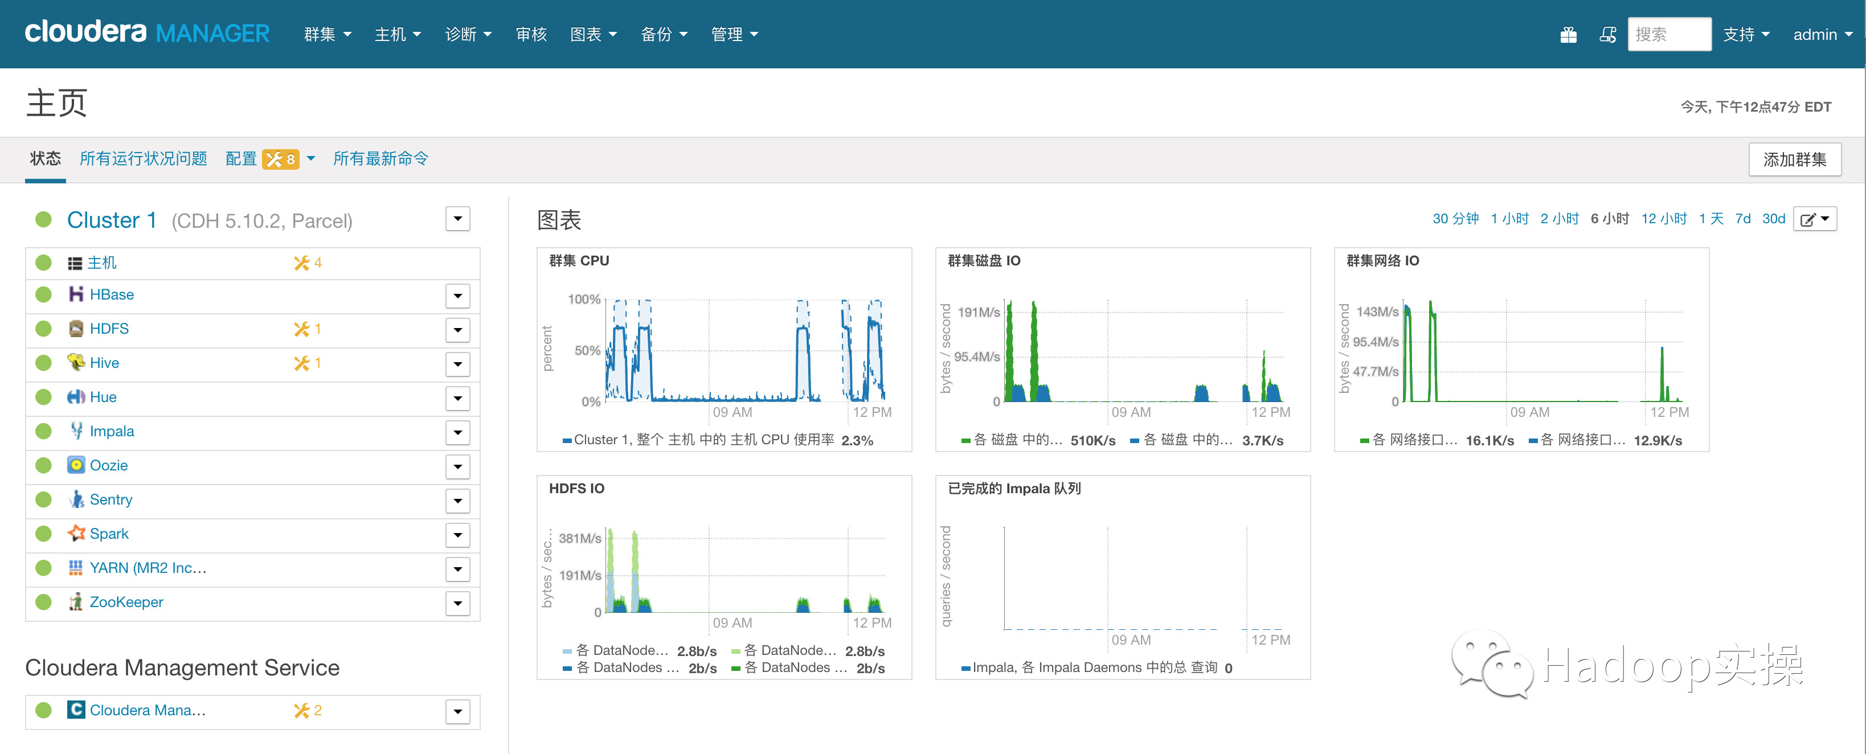
Task: Expand the Cluster 1 actions dropdown
Action: (458, 219)
